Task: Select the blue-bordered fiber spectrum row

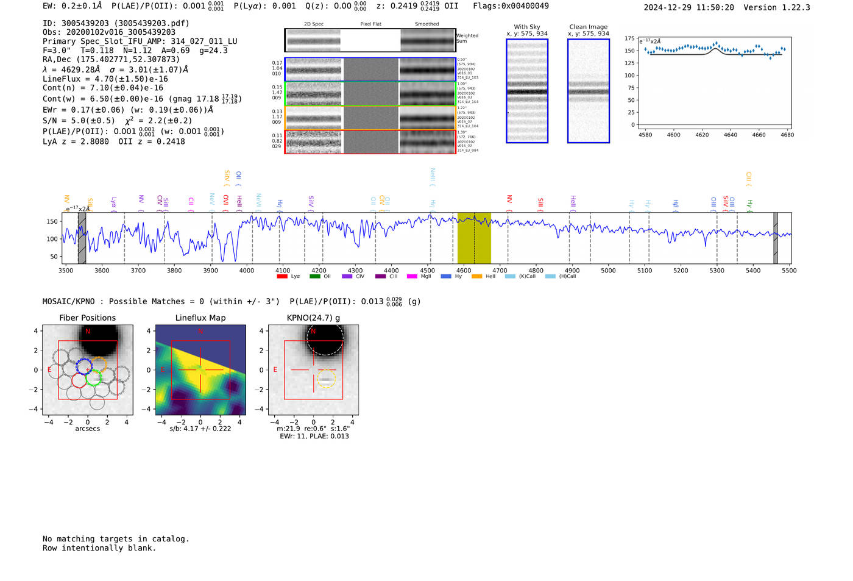Action: tap(370, 70)
